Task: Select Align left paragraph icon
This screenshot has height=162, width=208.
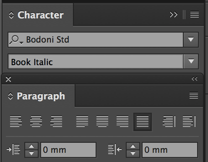Action: (16, 121)
